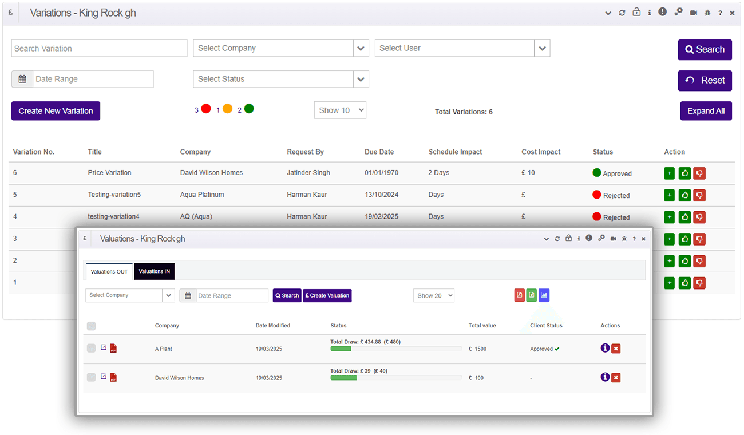Export valuations to Excel using green icon
The height and width of the screenshot is (435, 744).
tap(532, 295)
